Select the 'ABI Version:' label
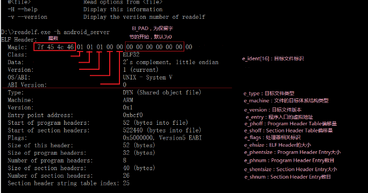This screenshot has height=193, width=368. tap(27, 85)
